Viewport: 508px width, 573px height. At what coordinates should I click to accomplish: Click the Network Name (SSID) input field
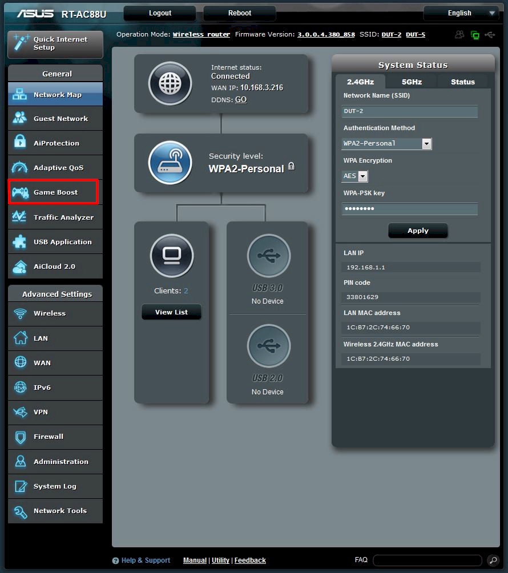410,111
